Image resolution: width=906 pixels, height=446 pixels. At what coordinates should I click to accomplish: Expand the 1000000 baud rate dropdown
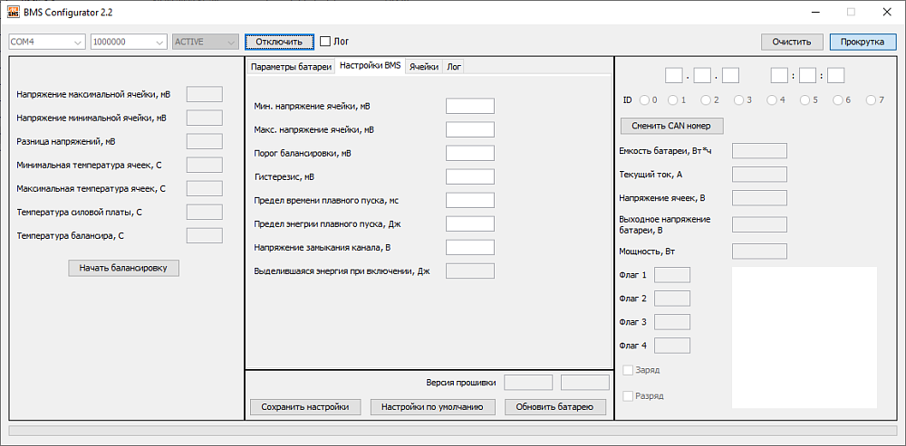[129, 42]
